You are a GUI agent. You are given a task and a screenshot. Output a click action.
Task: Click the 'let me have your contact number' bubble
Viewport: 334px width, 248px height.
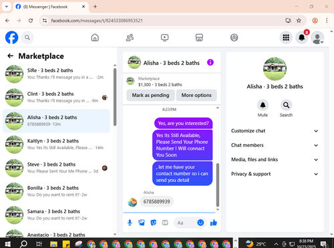click(x=182, y=174)
